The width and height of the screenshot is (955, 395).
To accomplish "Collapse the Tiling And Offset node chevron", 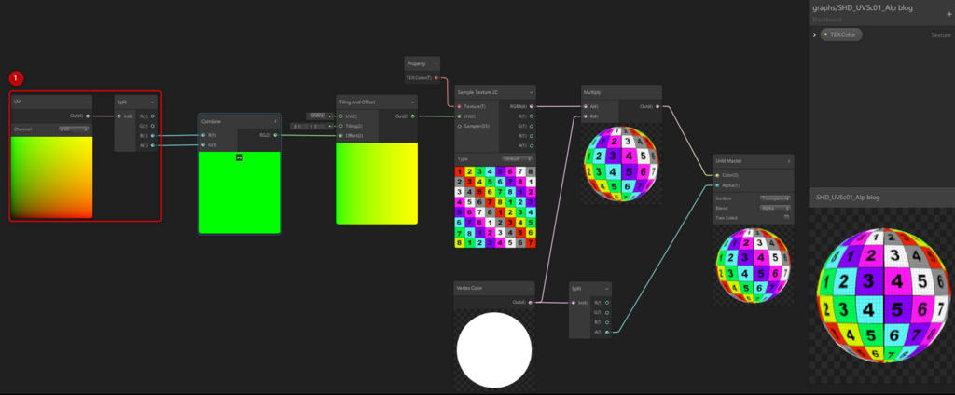I will (412, 102).
